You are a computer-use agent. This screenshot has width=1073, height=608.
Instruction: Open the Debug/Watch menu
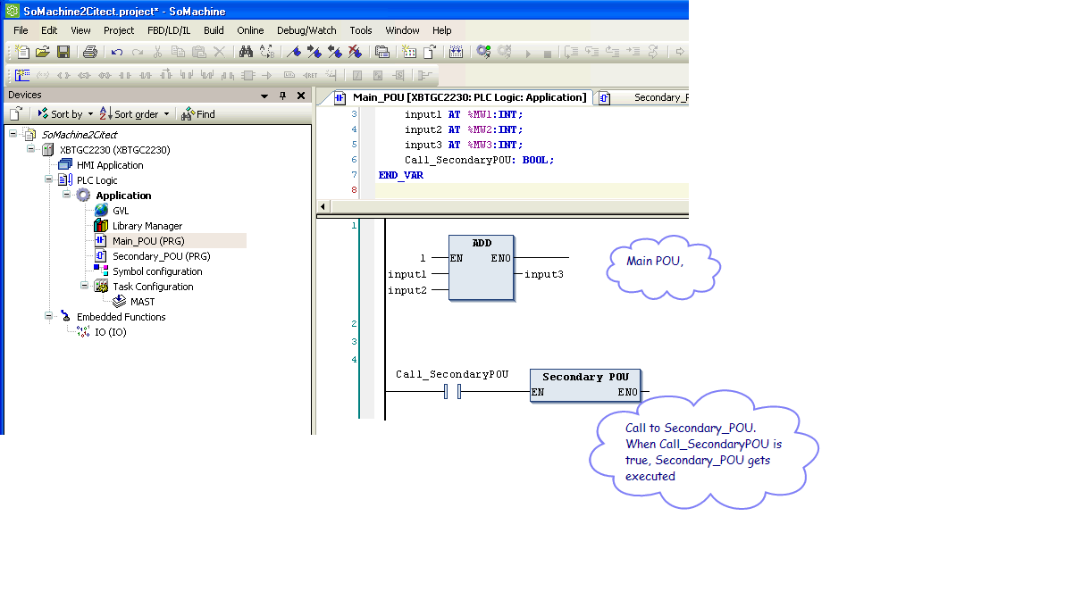(306, 30)
